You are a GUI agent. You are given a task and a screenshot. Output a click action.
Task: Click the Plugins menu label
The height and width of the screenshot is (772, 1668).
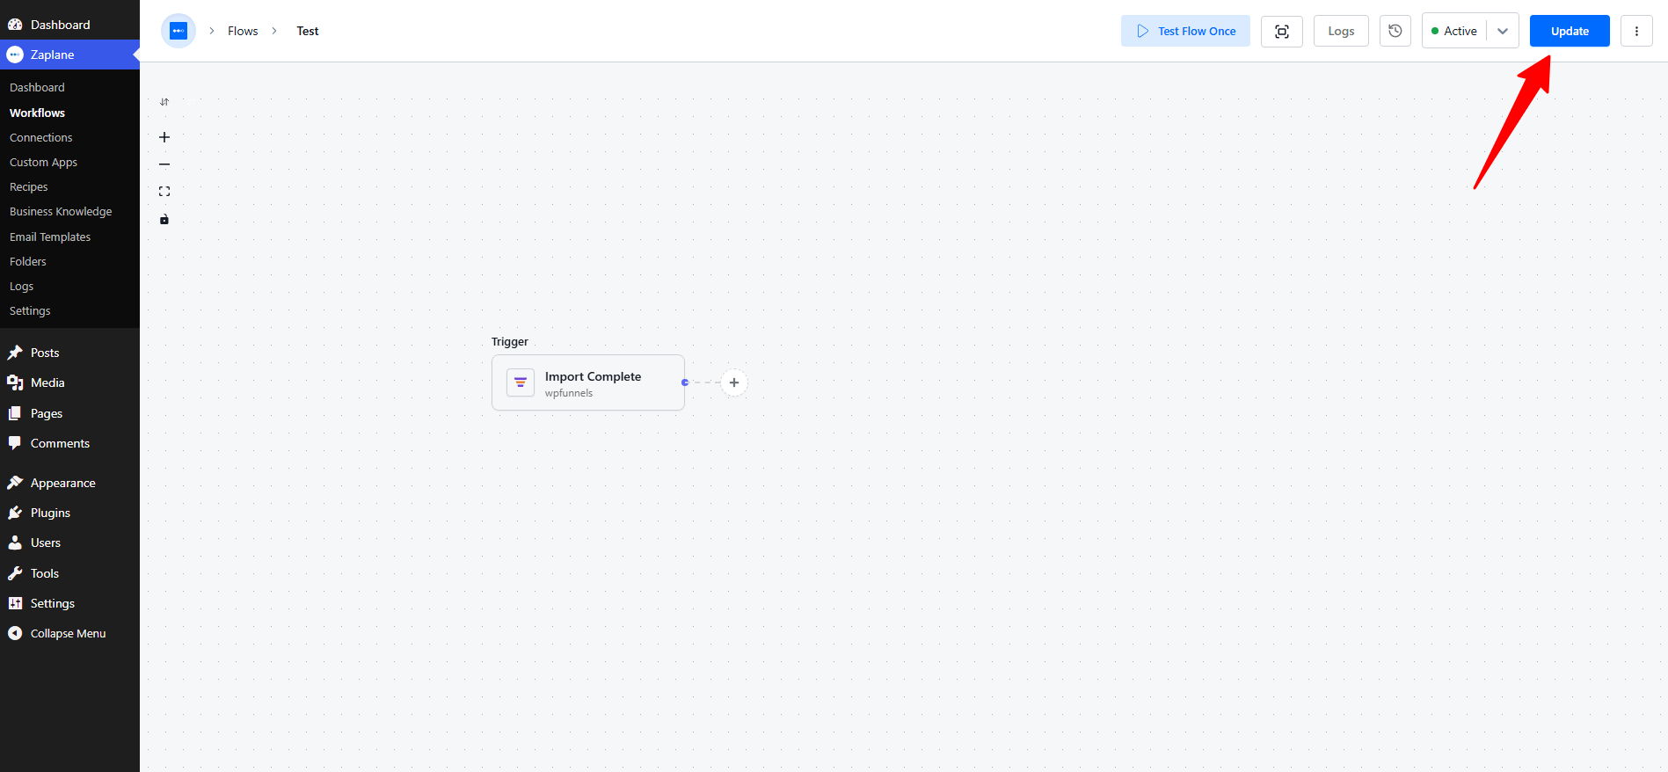50,513
